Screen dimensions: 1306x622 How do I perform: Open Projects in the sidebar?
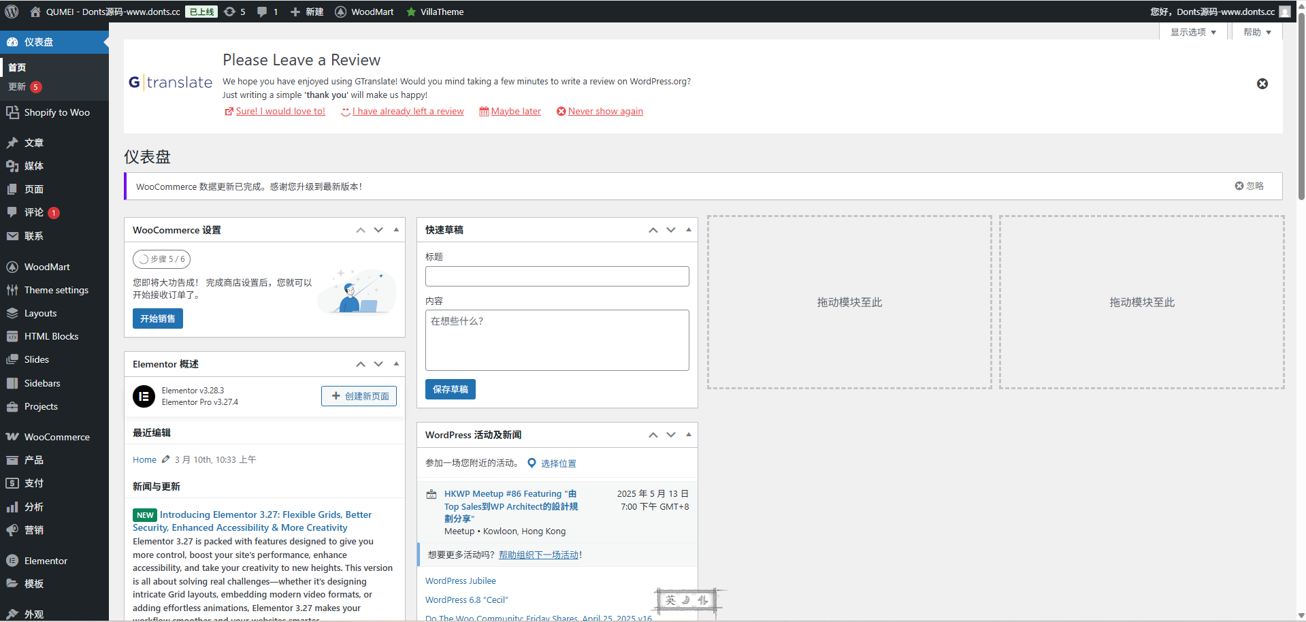point(54,406)
